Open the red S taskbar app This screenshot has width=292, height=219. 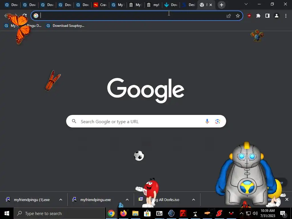pyautogui.click(x=219, y=213)
